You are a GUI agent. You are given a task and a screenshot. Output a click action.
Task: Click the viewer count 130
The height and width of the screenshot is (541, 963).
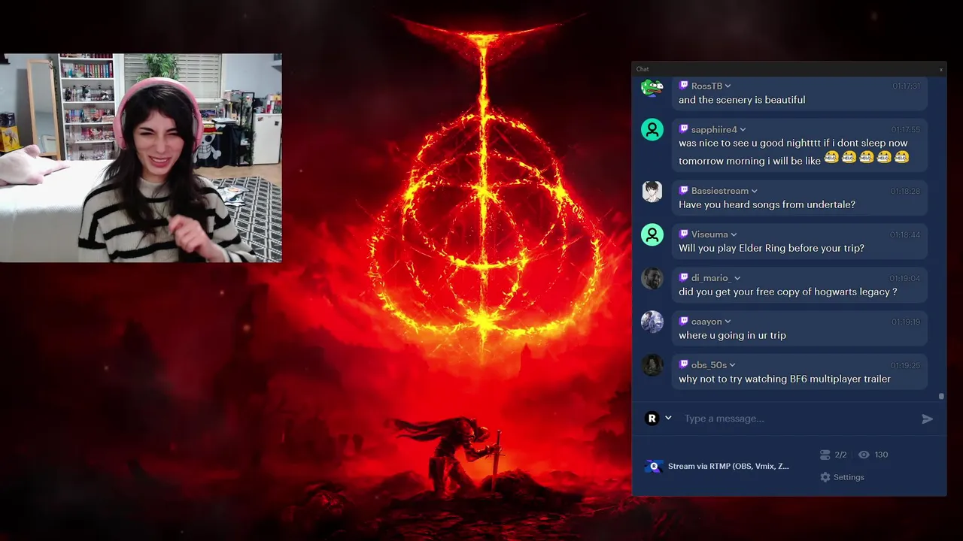(x=881, y=455)
